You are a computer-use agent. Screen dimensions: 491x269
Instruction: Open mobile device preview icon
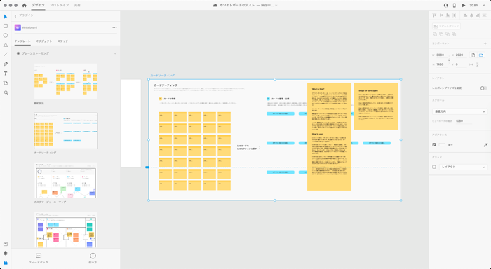(x=455, y=6)
